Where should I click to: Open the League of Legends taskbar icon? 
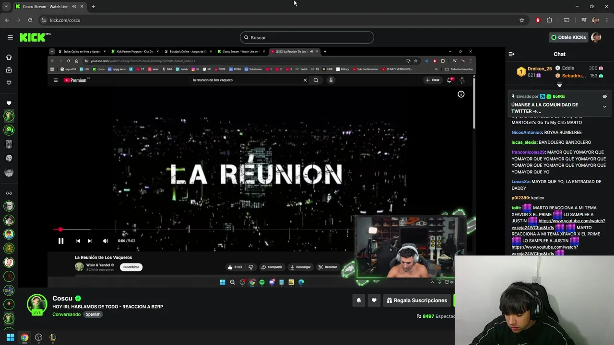coord(53,337)
